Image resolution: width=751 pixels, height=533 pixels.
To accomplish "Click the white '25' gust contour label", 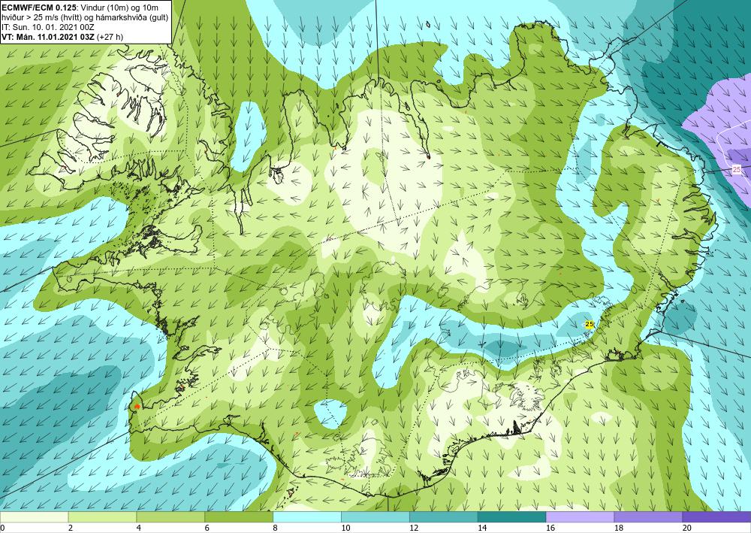I will (737, 170).
